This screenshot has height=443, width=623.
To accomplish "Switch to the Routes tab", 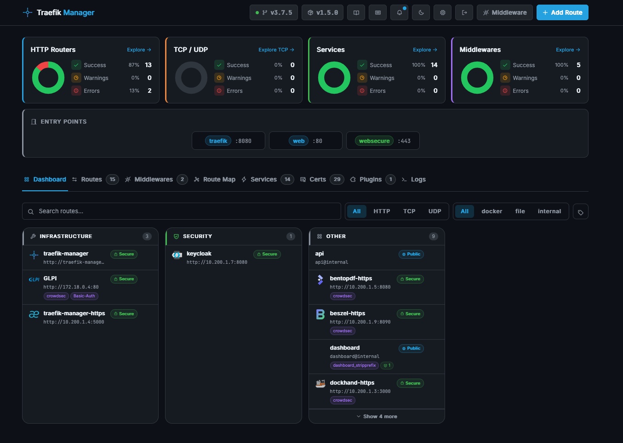I will click(x=95, y=179).
